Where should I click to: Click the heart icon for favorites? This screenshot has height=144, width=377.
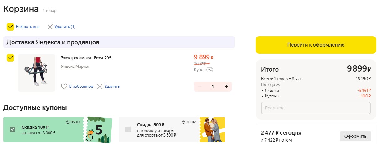pyautogui.click(x=64, y=87)
